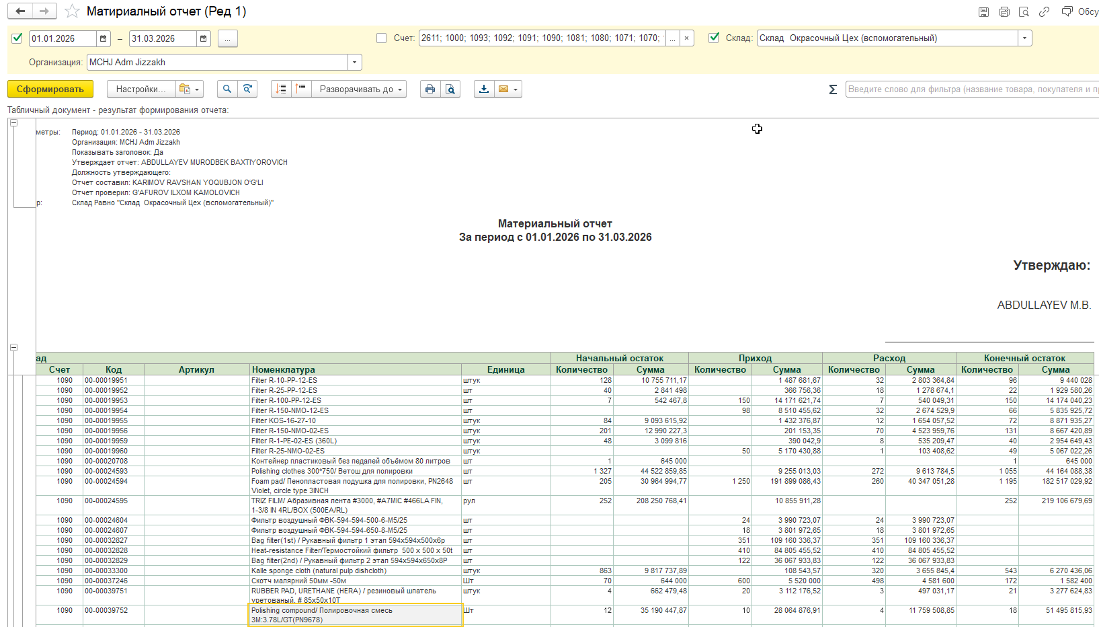The image size is (1099, 627).
Task: Go forward using the right arrow button
Action: 44,11
